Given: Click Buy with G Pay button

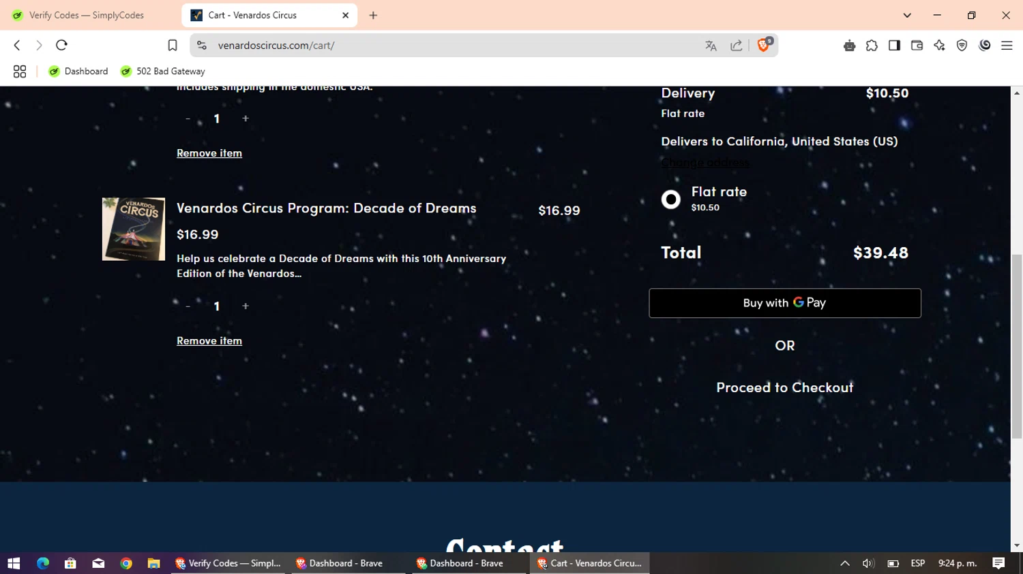Looking at the screenshot, I should (785, 303).
